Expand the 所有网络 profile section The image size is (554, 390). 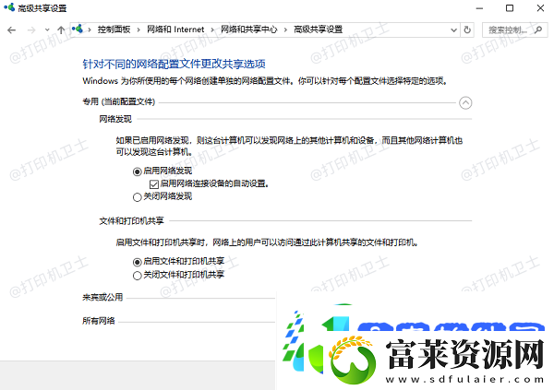click(99, 321)
